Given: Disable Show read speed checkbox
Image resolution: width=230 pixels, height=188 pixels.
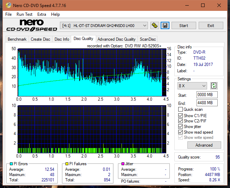Looking at the screenshot, I should 180,132.
